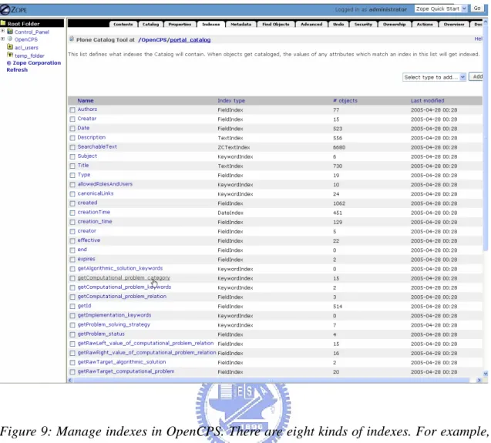Open the temp_folder tree item
Image resolution: width=491 pixels, height=443 pixels.
29,55
